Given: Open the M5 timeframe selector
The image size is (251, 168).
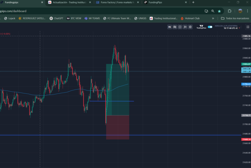Looking at the screenshot, I should coord(169,27).
